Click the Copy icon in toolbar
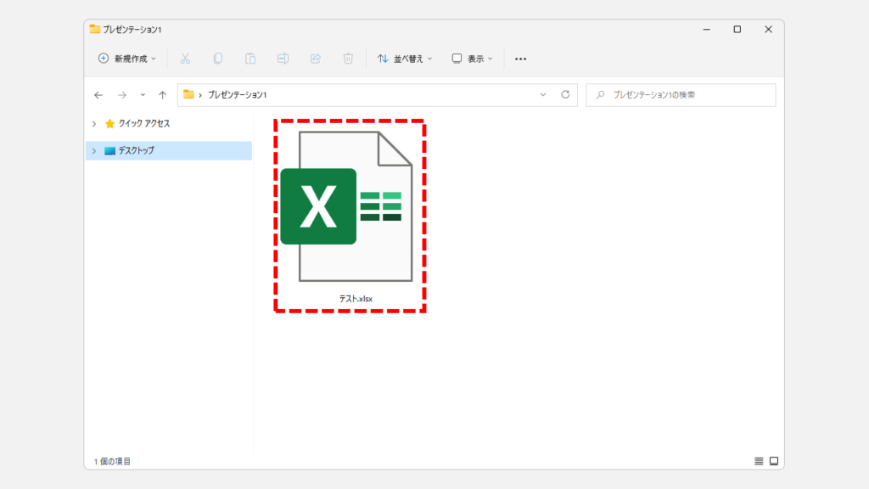 click(218, 59)
